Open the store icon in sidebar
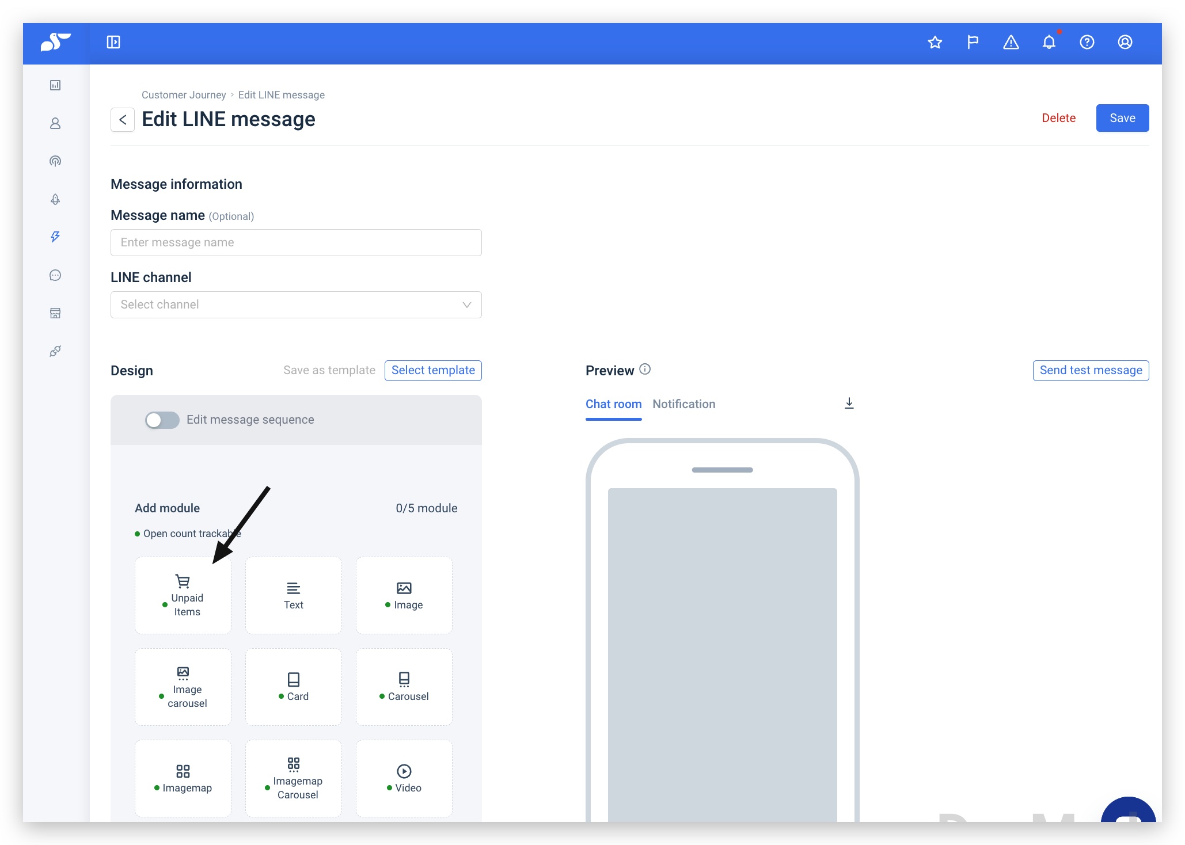 point(55,313)
